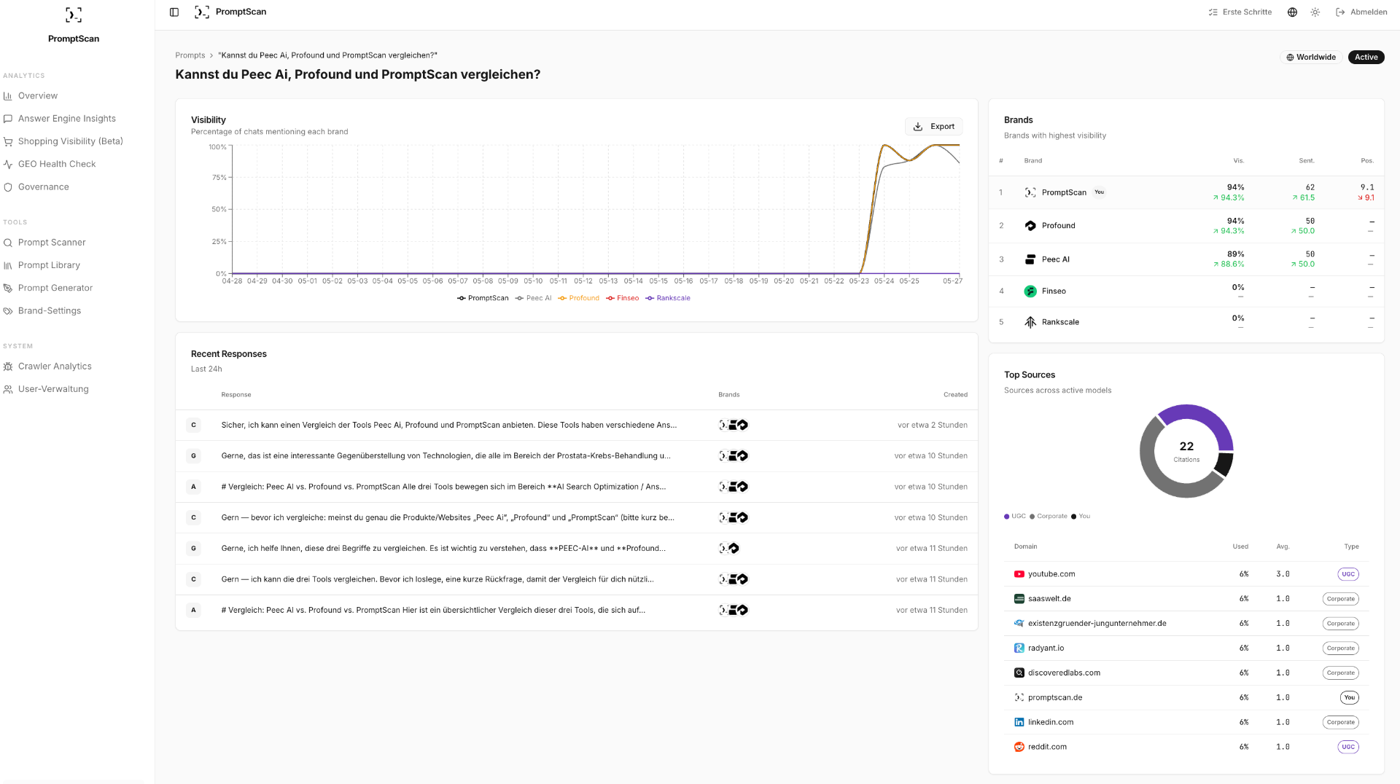Click UGC tag on youtube.com row
Viewport: 1400px width, 784px height.
[1348, 574]
